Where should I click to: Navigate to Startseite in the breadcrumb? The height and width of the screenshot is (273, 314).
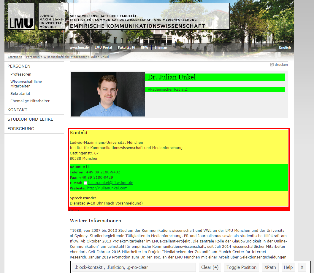[x=15, y=57]
